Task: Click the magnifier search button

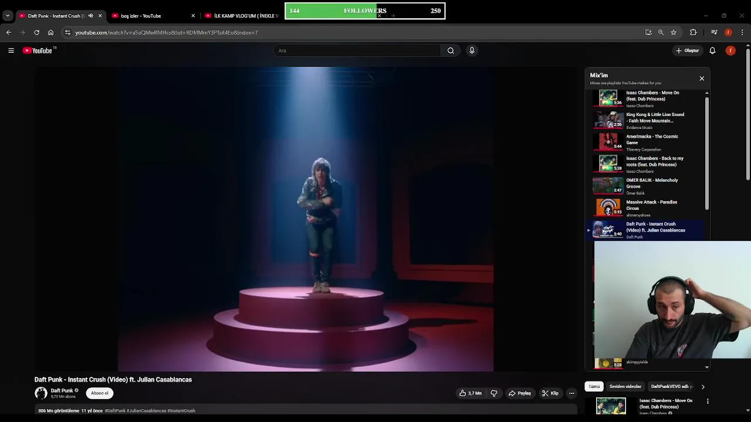Action: tap(451, 50)
